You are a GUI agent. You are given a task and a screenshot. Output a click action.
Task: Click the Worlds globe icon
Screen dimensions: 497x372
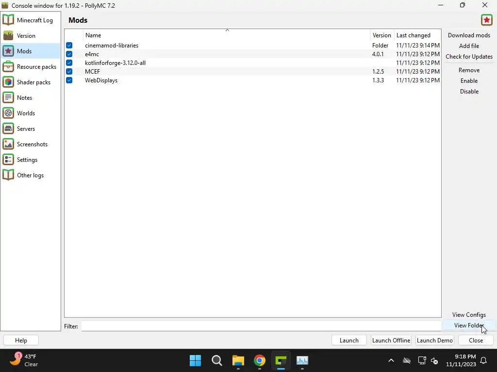pos(8,113)
